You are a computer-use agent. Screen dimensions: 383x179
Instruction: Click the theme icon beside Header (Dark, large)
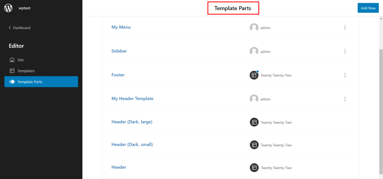(x=254, y=122)
